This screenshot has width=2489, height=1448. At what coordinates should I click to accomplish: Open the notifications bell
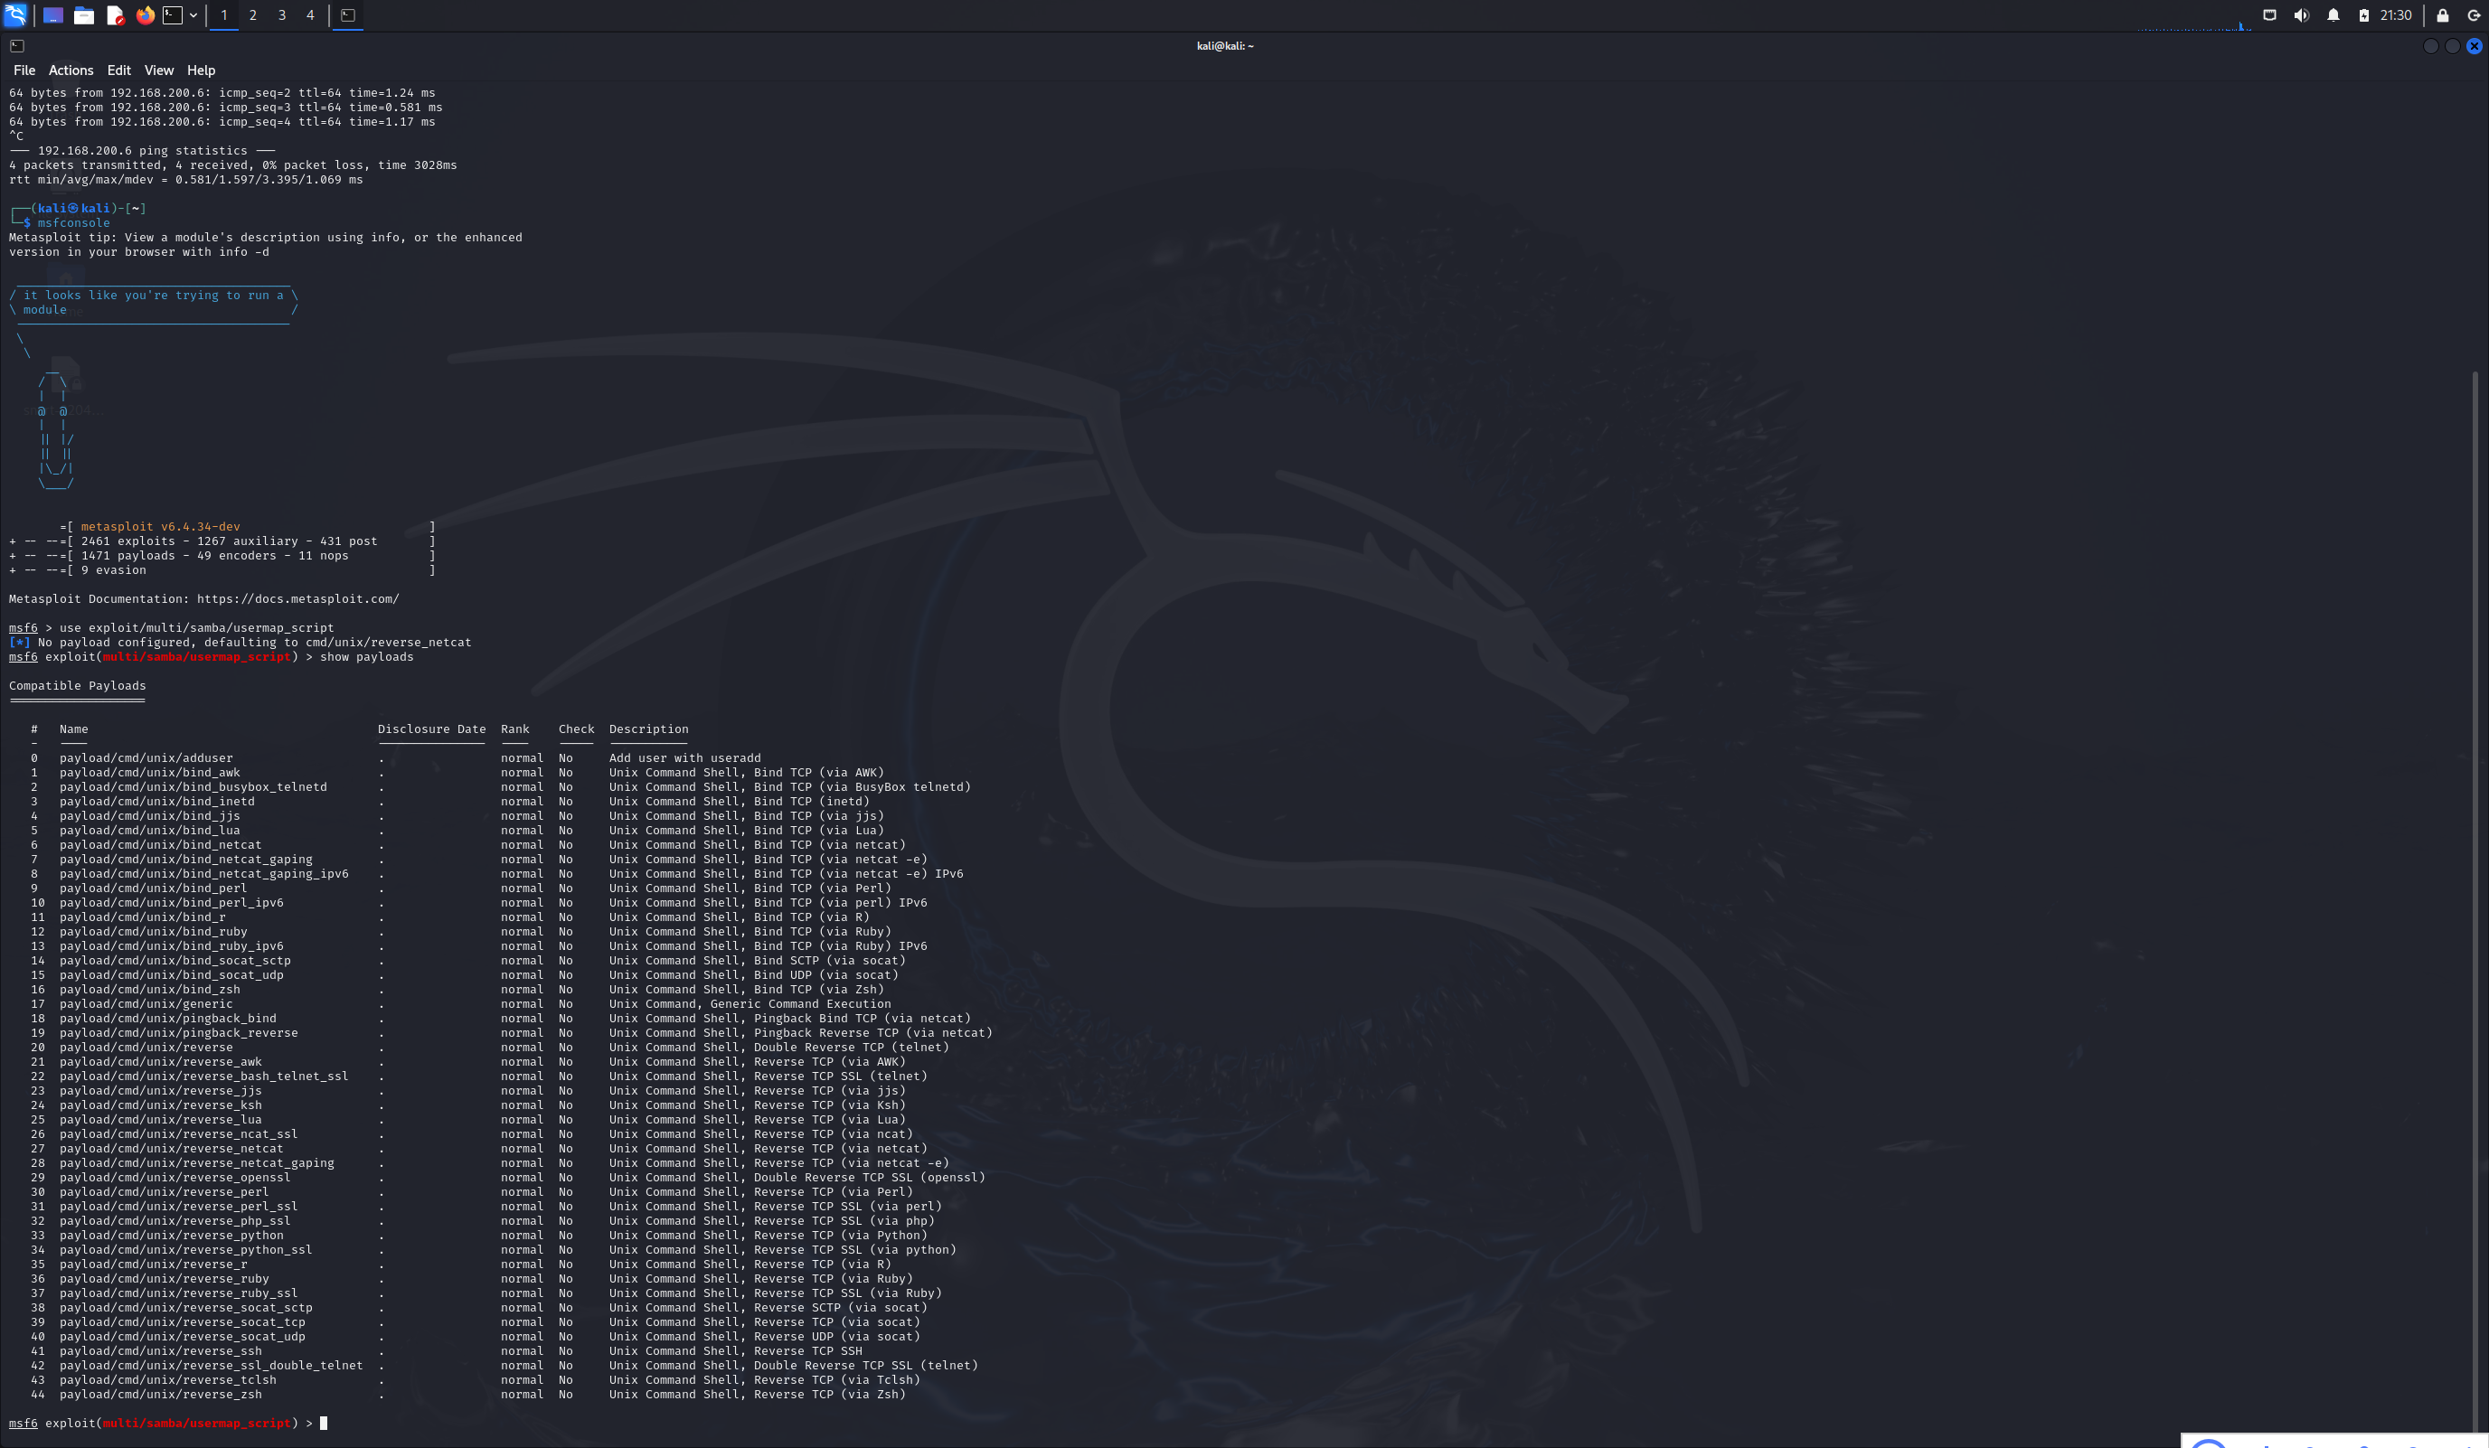click(x=2333, y=14)
